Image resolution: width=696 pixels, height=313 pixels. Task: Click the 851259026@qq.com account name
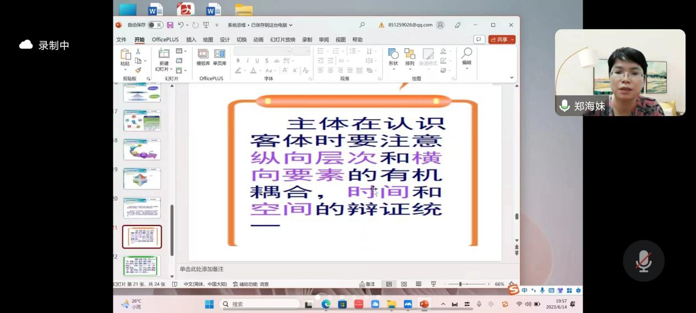(x=410, y=25)
